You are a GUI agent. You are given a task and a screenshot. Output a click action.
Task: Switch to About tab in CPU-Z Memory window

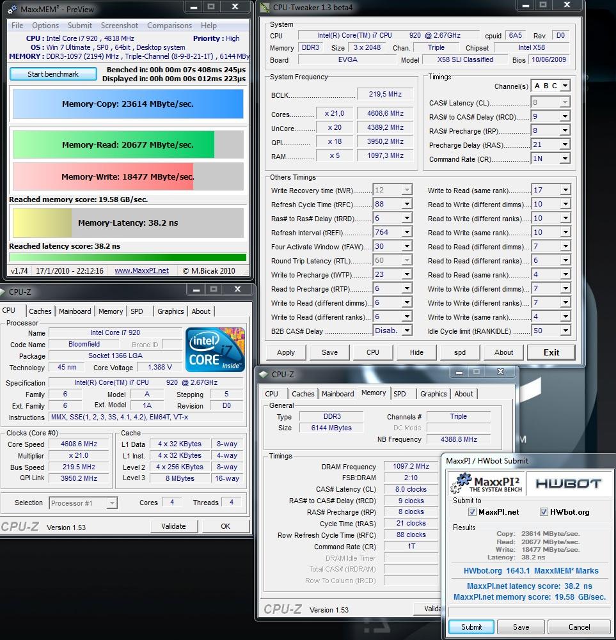pyautogui.click(x=464, y=394)
